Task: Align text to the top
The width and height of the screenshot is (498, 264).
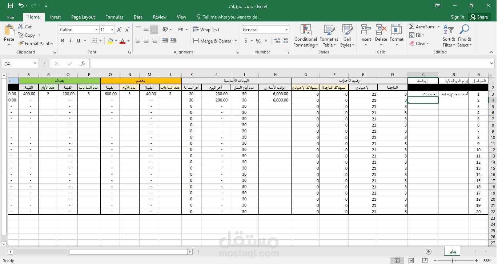Action: point(138,29)
